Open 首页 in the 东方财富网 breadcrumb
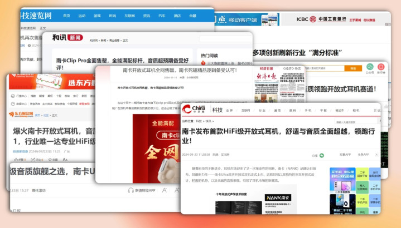This screenshot has width=401, height=228. click(x=38, y=115)
